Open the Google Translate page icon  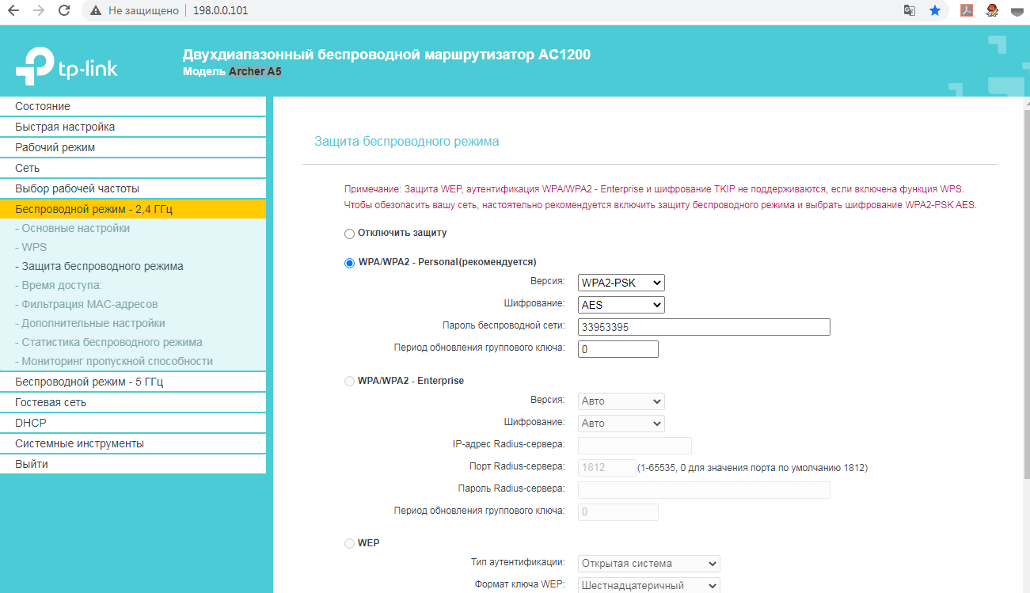[x=910, y=11]
